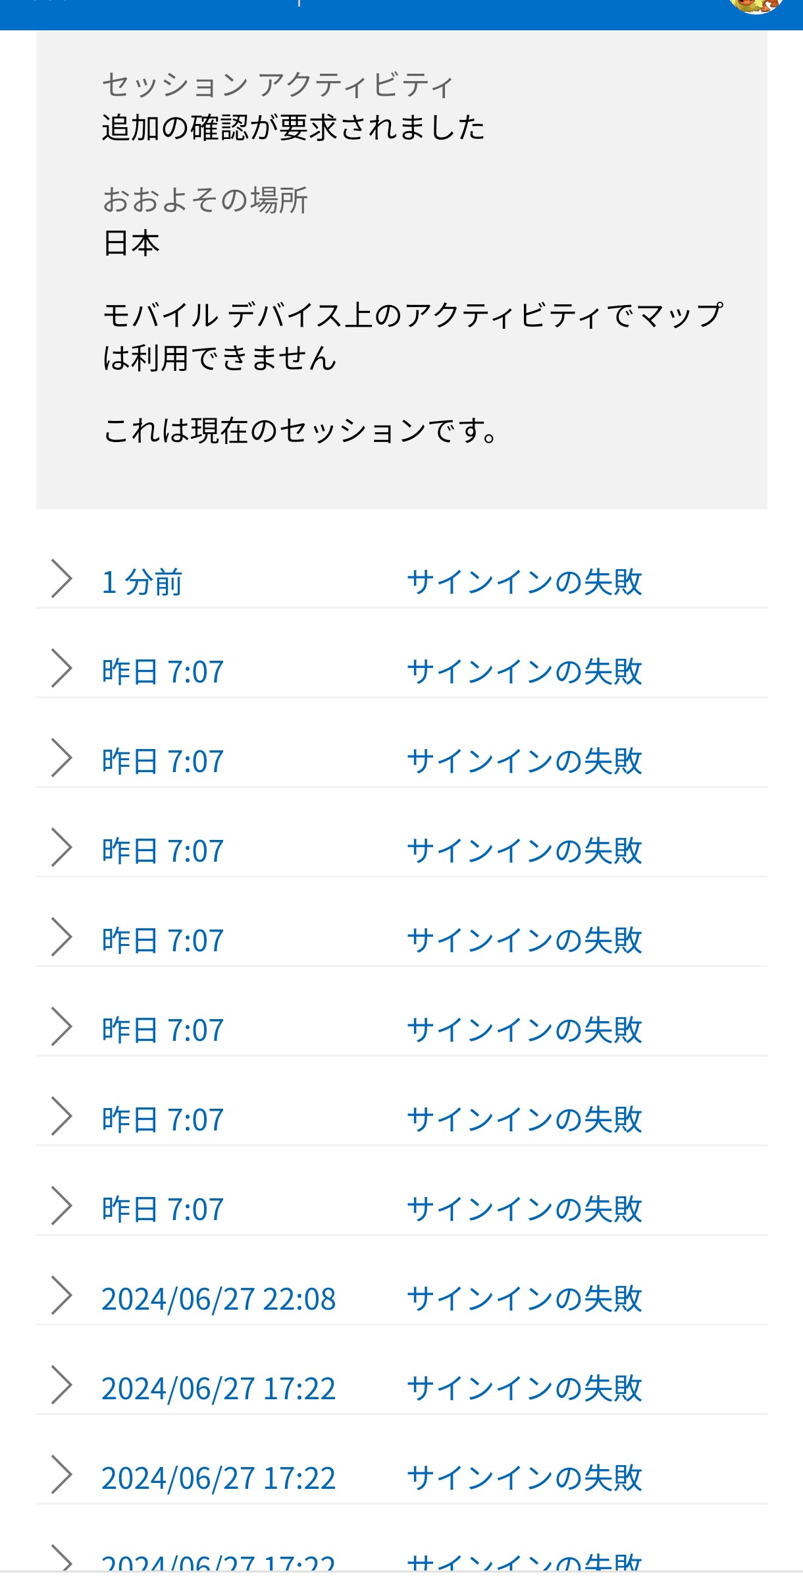803x1587 pixels.
Task: Open the profile avatar in the header
Action: [x=756, y=5]
